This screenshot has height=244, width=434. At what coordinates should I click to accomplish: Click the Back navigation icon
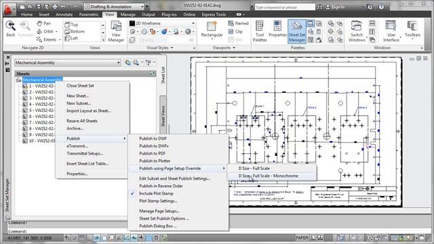point(11,28)
